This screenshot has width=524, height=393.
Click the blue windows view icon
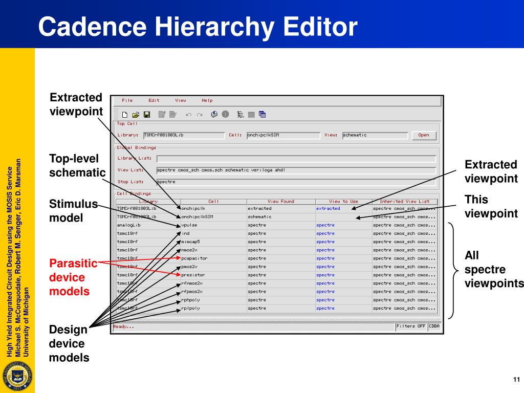coord(263,114)
